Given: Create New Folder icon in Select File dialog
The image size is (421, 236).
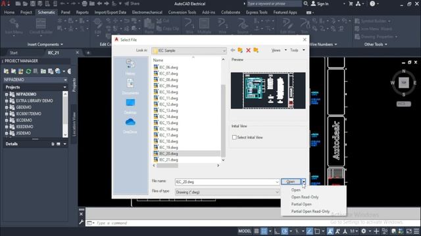Looking at the screenshot, I should pos(256,50).
